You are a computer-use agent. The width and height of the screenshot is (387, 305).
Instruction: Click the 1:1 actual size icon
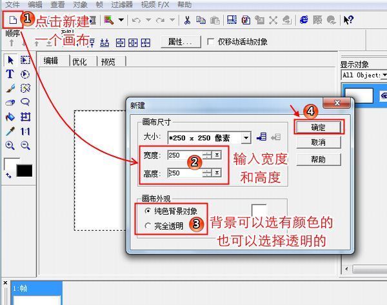point(25,132)
